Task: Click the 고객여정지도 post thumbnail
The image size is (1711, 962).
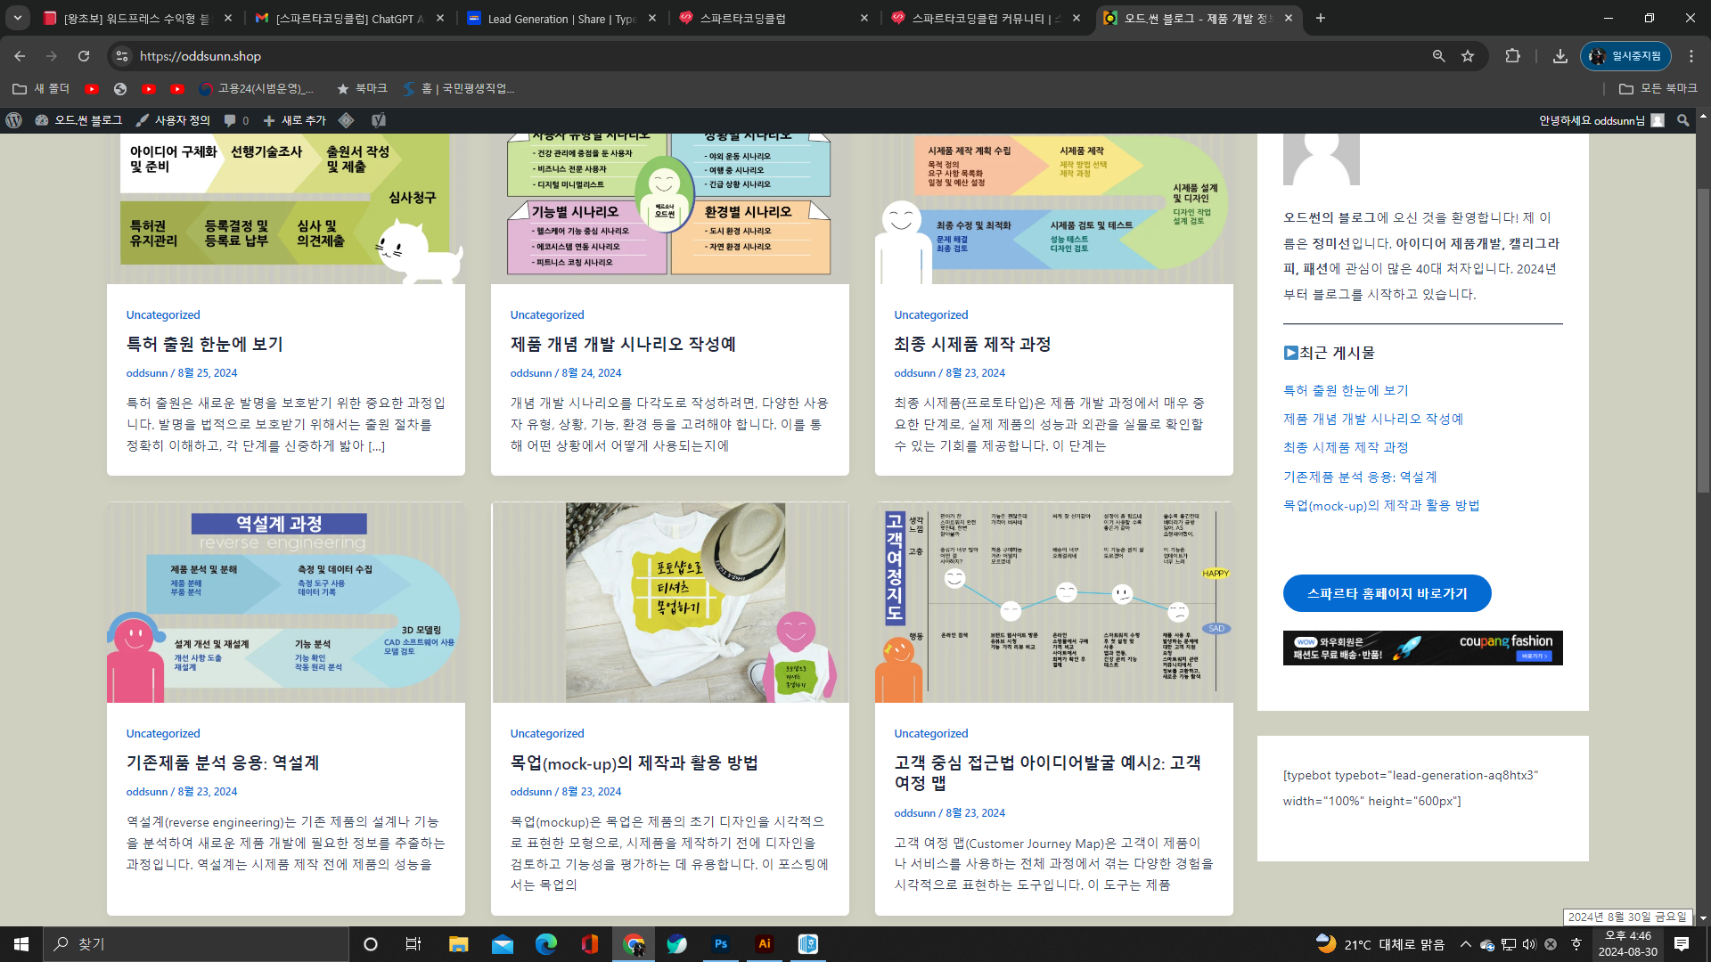Action: click(x=1054, y=602)
